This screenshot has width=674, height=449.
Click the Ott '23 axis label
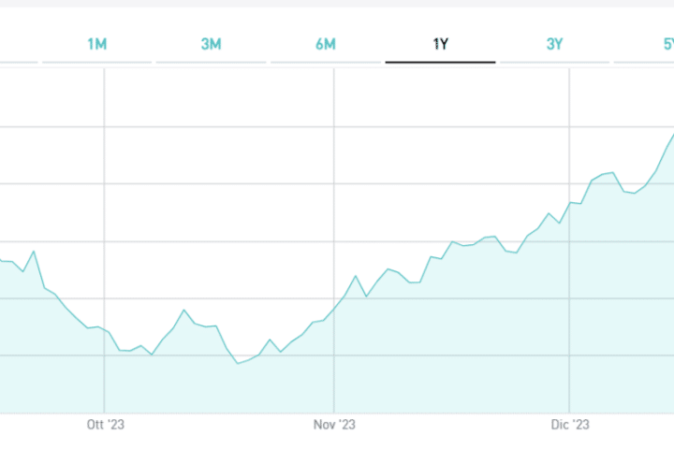click(105, 425)
